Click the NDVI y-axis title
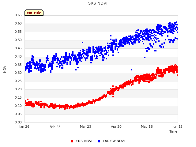 point(5,69)
